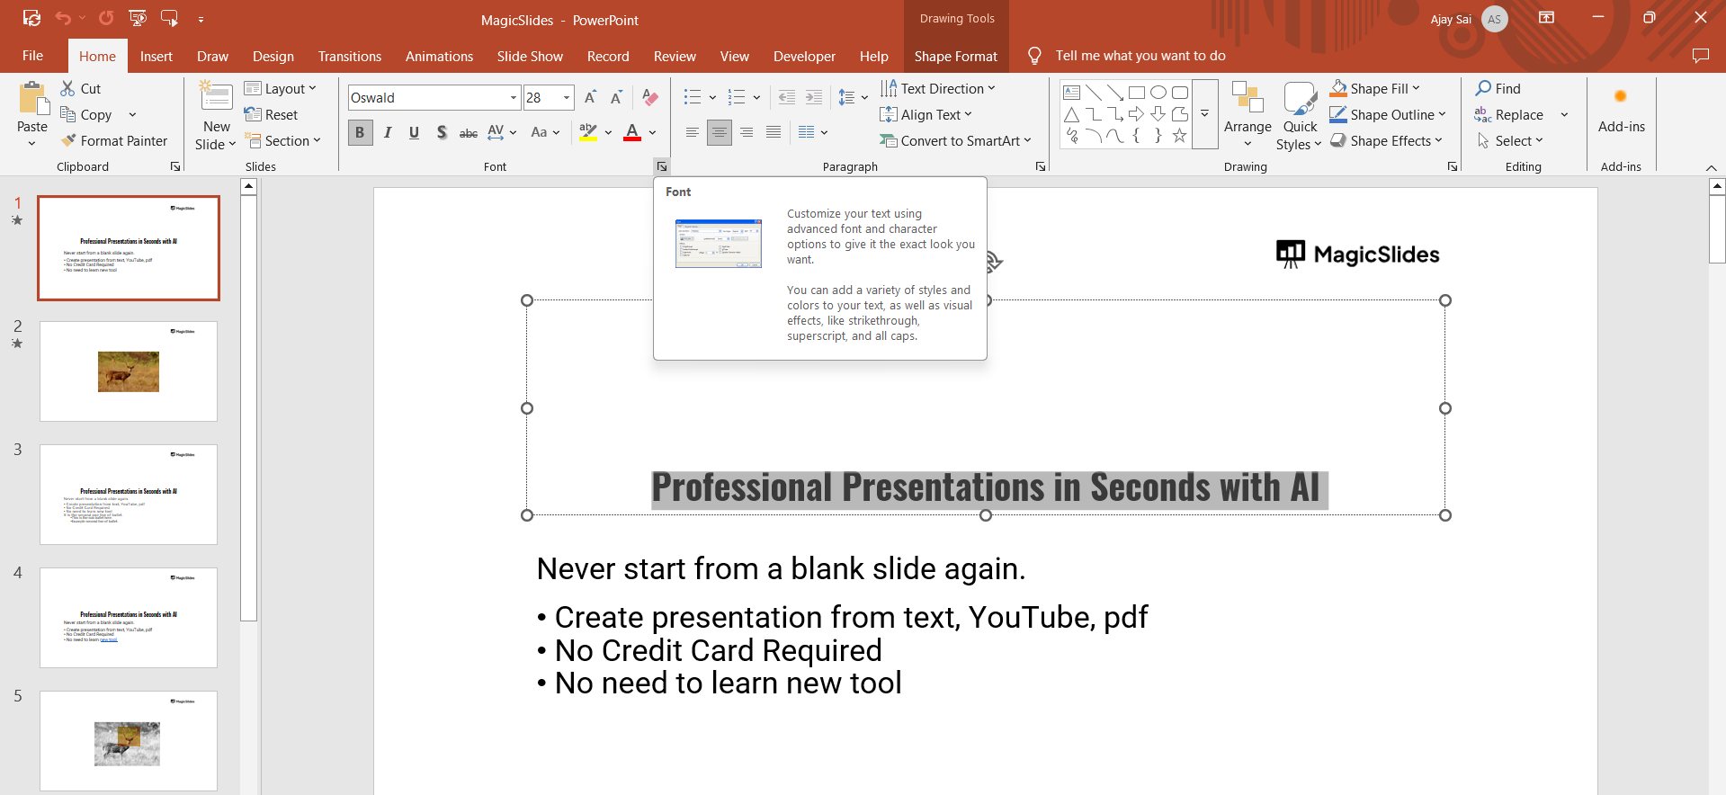The image size is (1726, 795).
Task: Toggle Italic formatting
Action: [388, 132]
